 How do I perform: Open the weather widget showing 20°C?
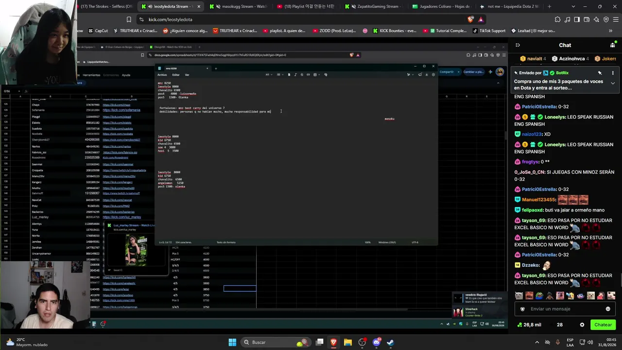click(x=27, y=342)
